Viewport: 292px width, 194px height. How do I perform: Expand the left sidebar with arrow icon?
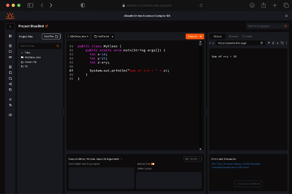[10, 26]
